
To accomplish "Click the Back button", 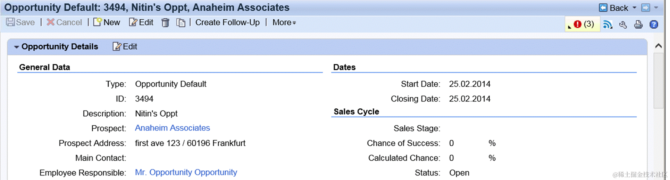I will coord(614,8).
